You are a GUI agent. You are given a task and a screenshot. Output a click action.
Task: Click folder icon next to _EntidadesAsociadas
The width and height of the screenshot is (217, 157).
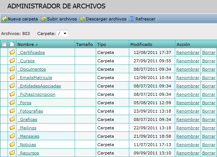tap(12, 86)
